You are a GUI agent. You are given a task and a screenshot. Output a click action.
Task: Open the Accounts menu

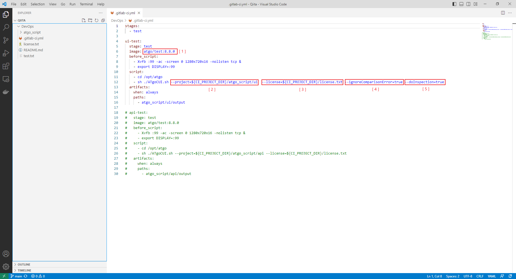(6, 254)
